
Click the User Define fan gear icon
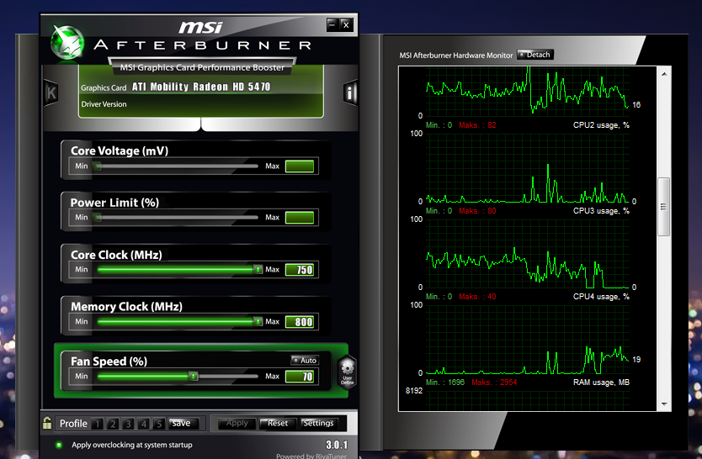[347, 372]
